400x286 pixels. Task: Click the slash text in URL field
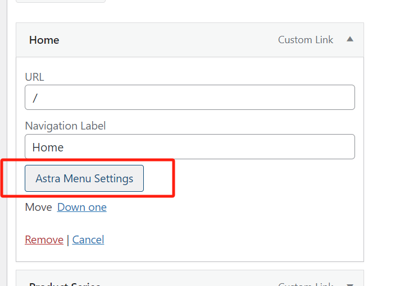(35, 98)
